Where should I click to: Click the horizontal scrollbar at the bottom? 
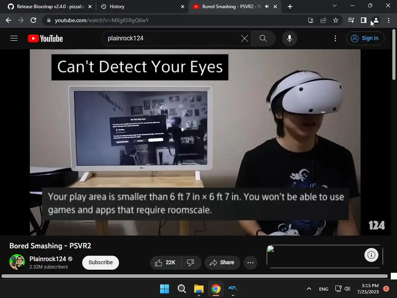(195, 276)
